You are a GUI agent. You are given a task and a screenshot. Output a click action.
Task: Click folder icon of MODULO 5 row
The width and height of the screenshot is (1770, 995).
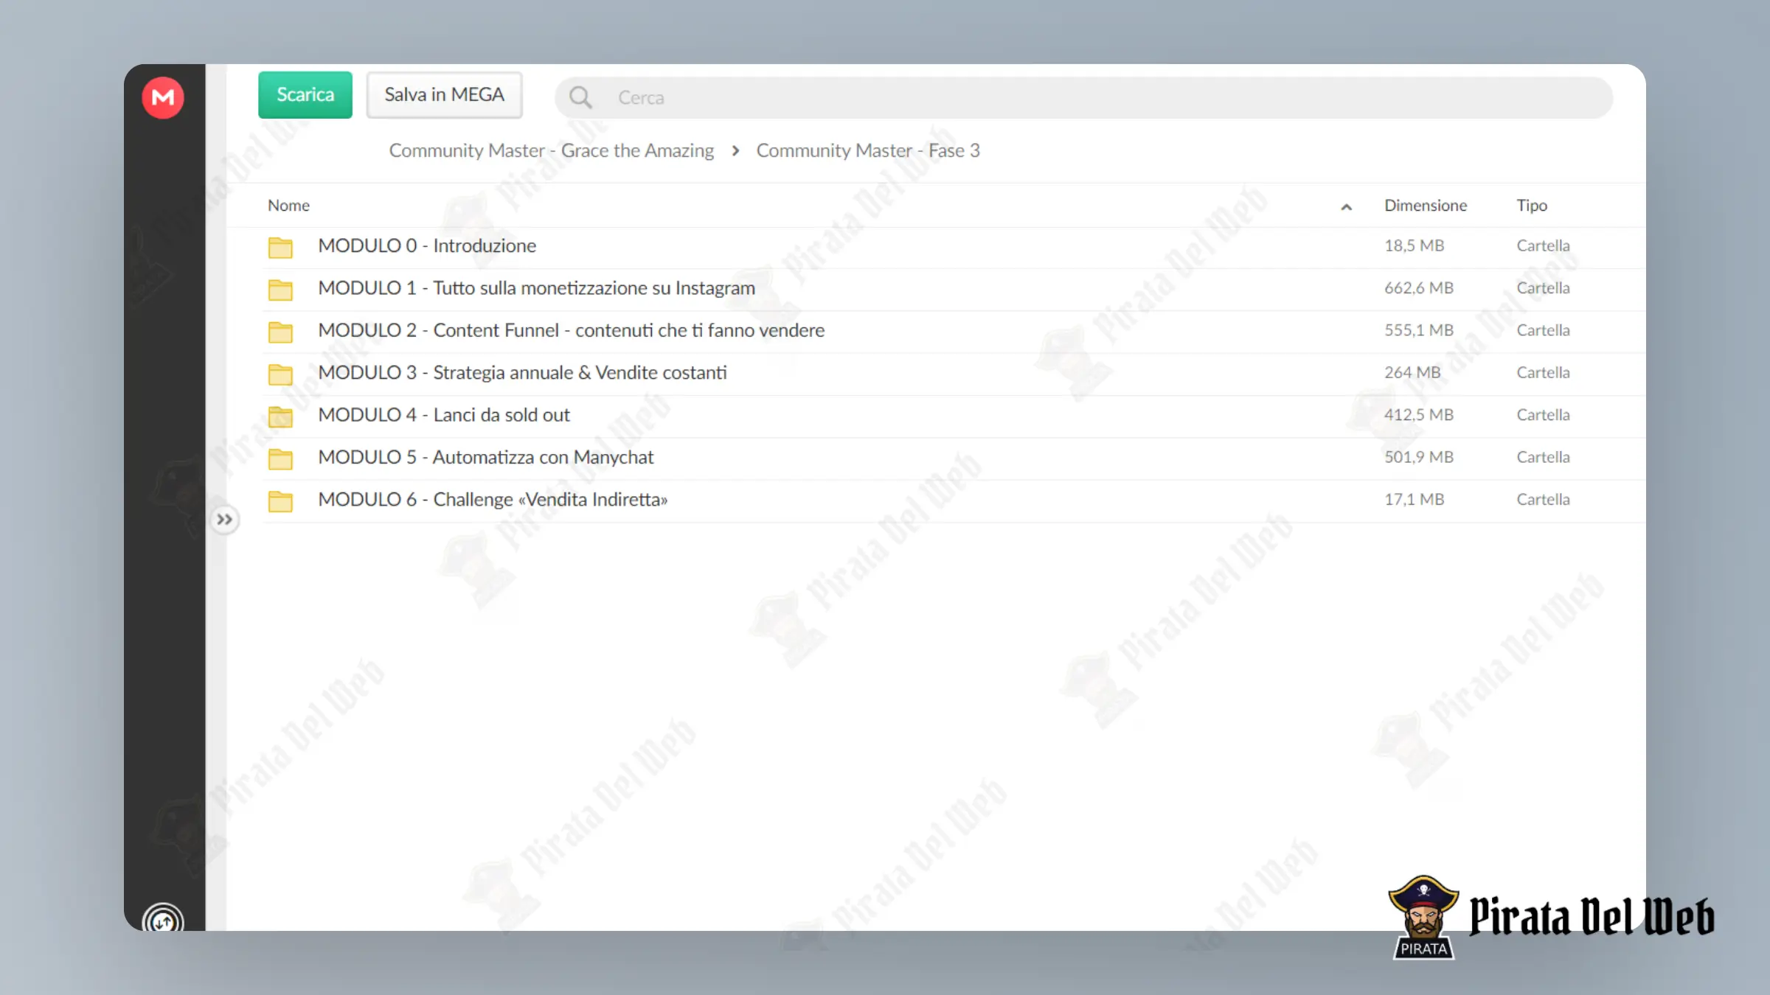click(280, 459)
